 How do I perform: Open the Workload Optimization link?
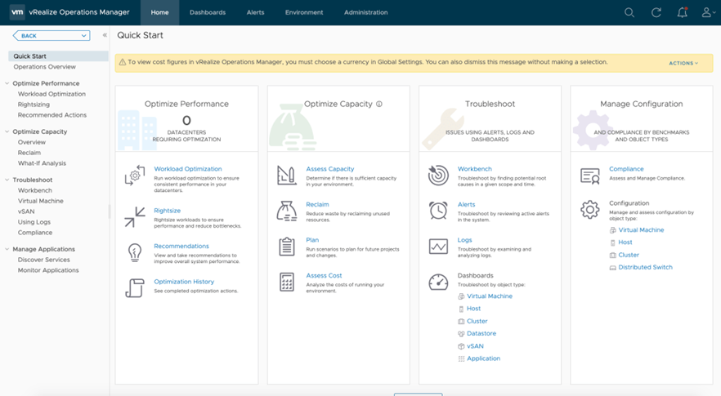click(x=188, y=169)
